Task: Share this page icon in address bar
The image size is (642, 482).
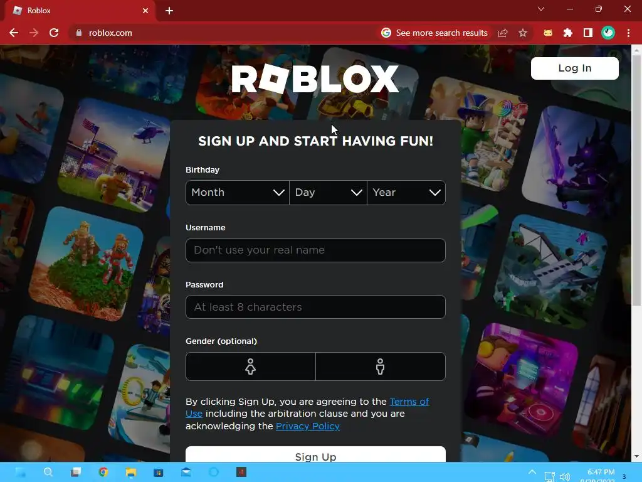Action: (503, 33)
